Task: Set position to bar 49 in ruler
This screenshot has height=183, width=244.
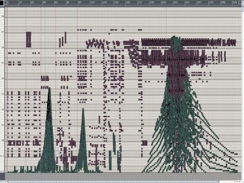Action: [x=44, y=2]
